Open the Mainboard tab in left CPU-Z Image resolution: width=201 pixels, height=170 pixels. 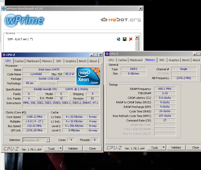(x=33, y=61)
